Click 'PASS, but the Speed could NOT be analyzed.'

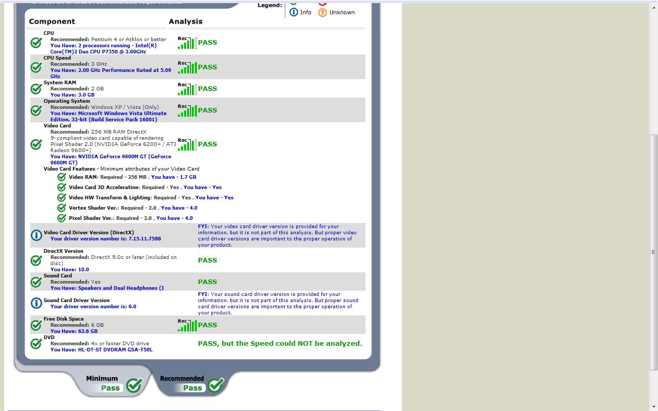(x=280, y=344)
